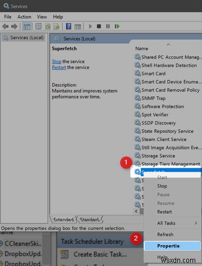Click the Forward arrow toolbar icon

(x=14, y=26)
